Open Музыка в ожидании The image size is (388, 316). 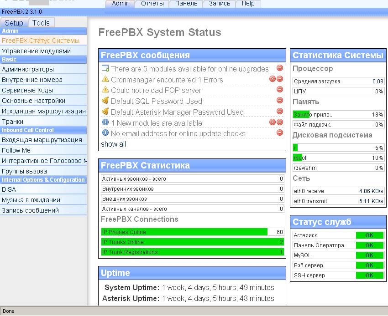click(x=43, y=200)
